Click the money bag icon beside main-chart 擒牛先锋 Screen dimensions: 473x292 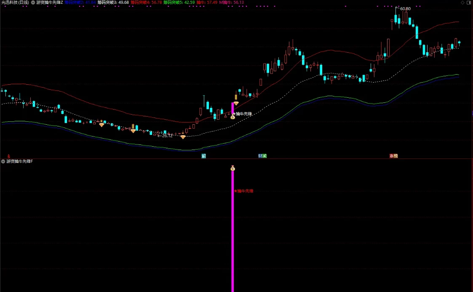click(232, 116)
